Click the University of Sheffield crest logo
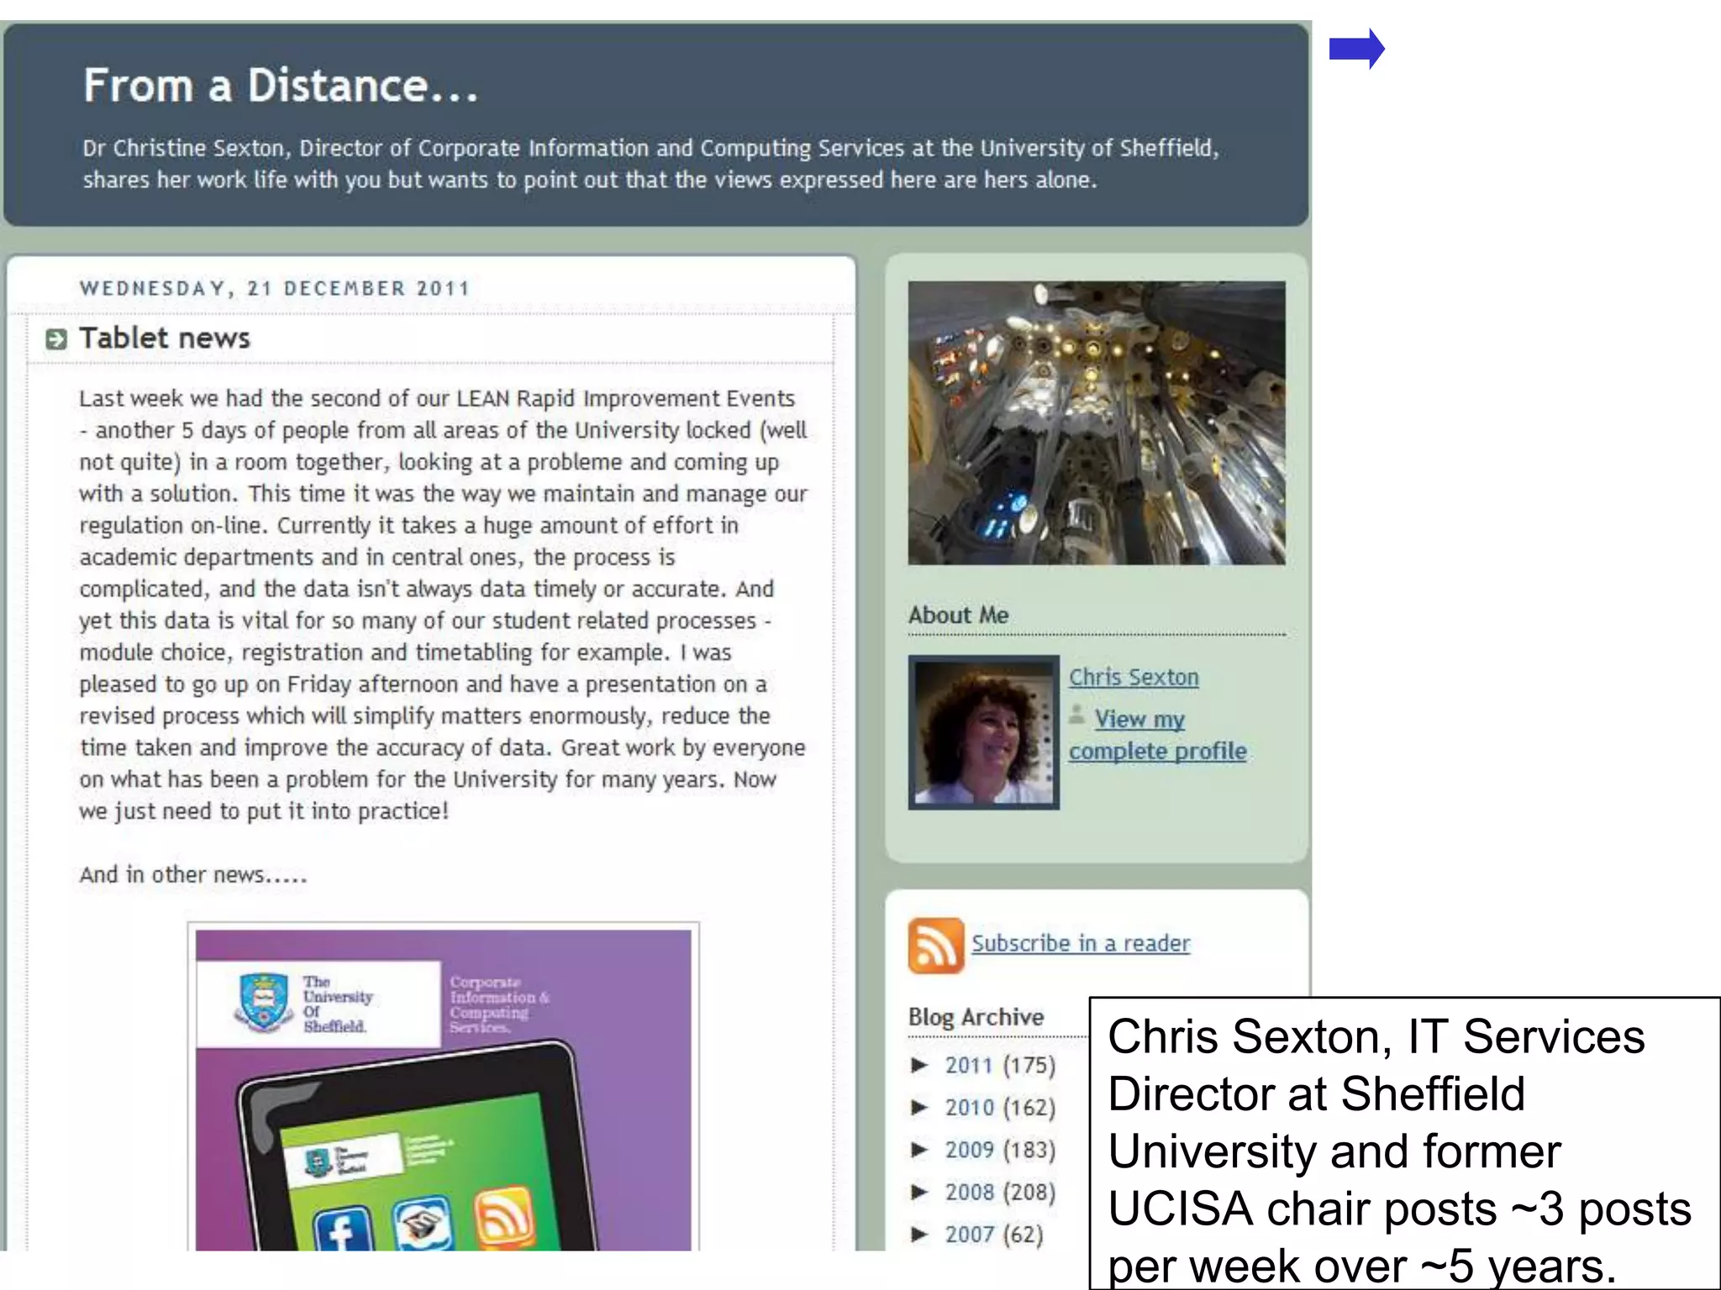The height and width of the screenshot is (1290, 1721). pyautogui.click(x=263, y=1002)
